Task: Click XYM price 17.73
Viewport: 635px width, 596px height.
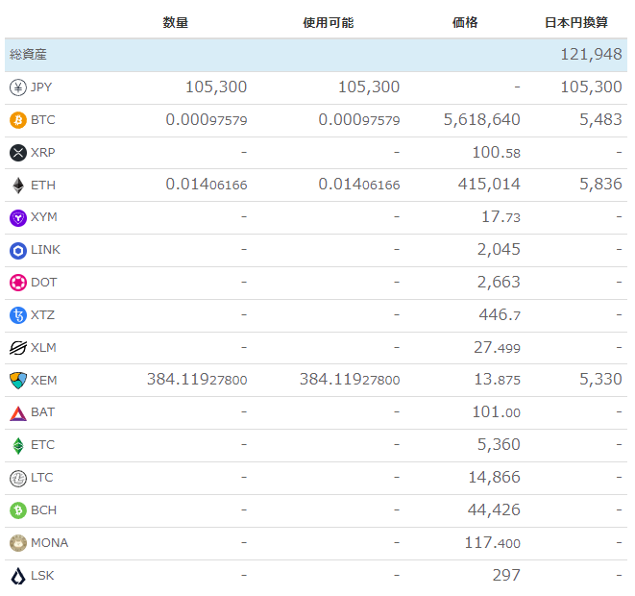Action: tap(501, 217)
